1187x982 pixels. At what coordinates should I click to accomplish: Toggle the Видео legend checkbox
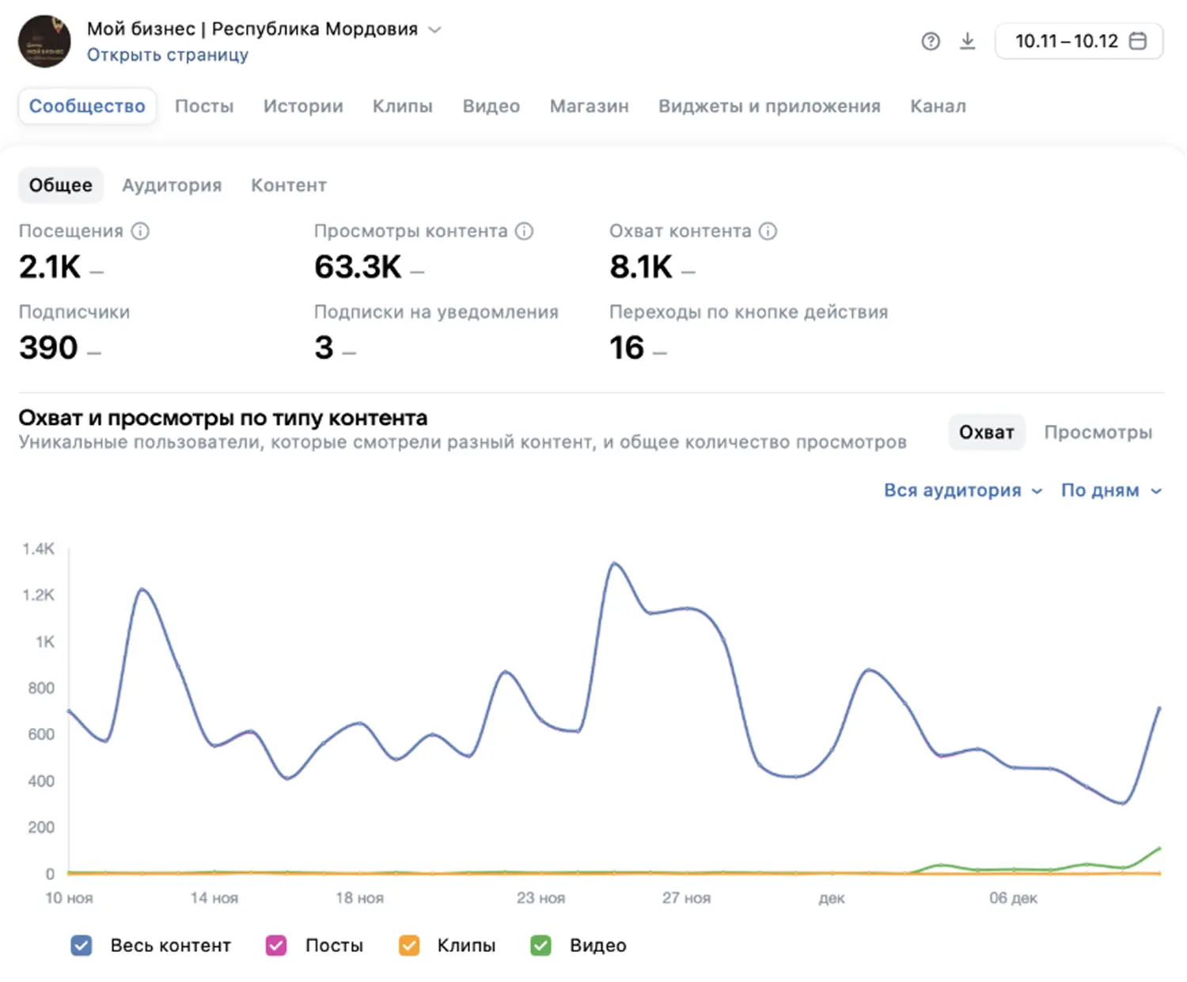click(541, 946)
